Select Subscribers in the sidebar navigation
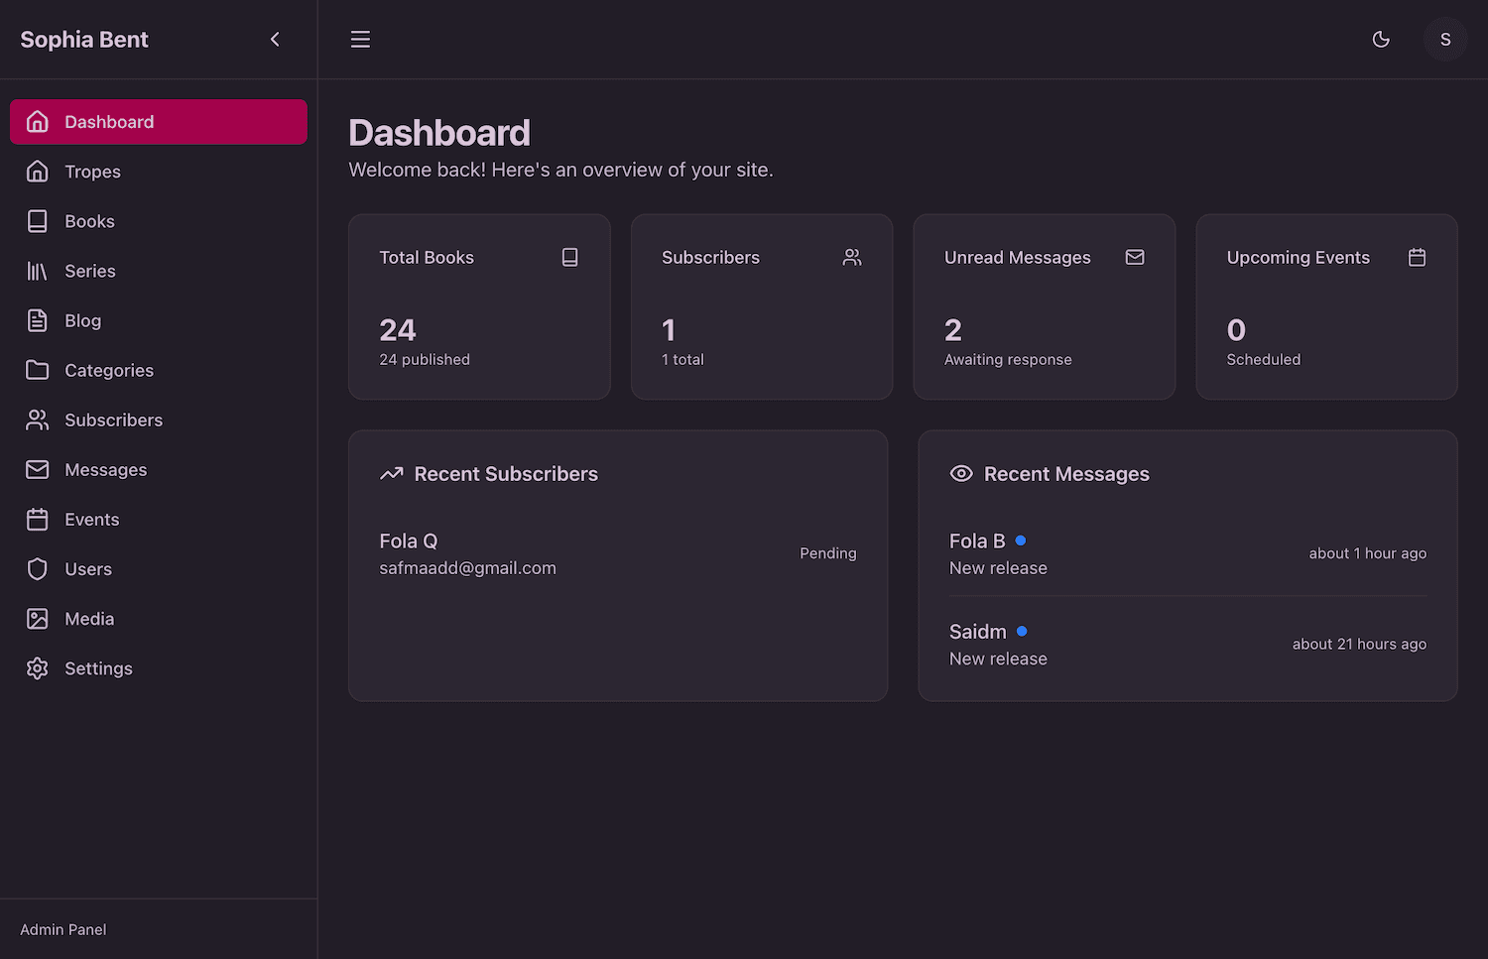 point(113,420)
